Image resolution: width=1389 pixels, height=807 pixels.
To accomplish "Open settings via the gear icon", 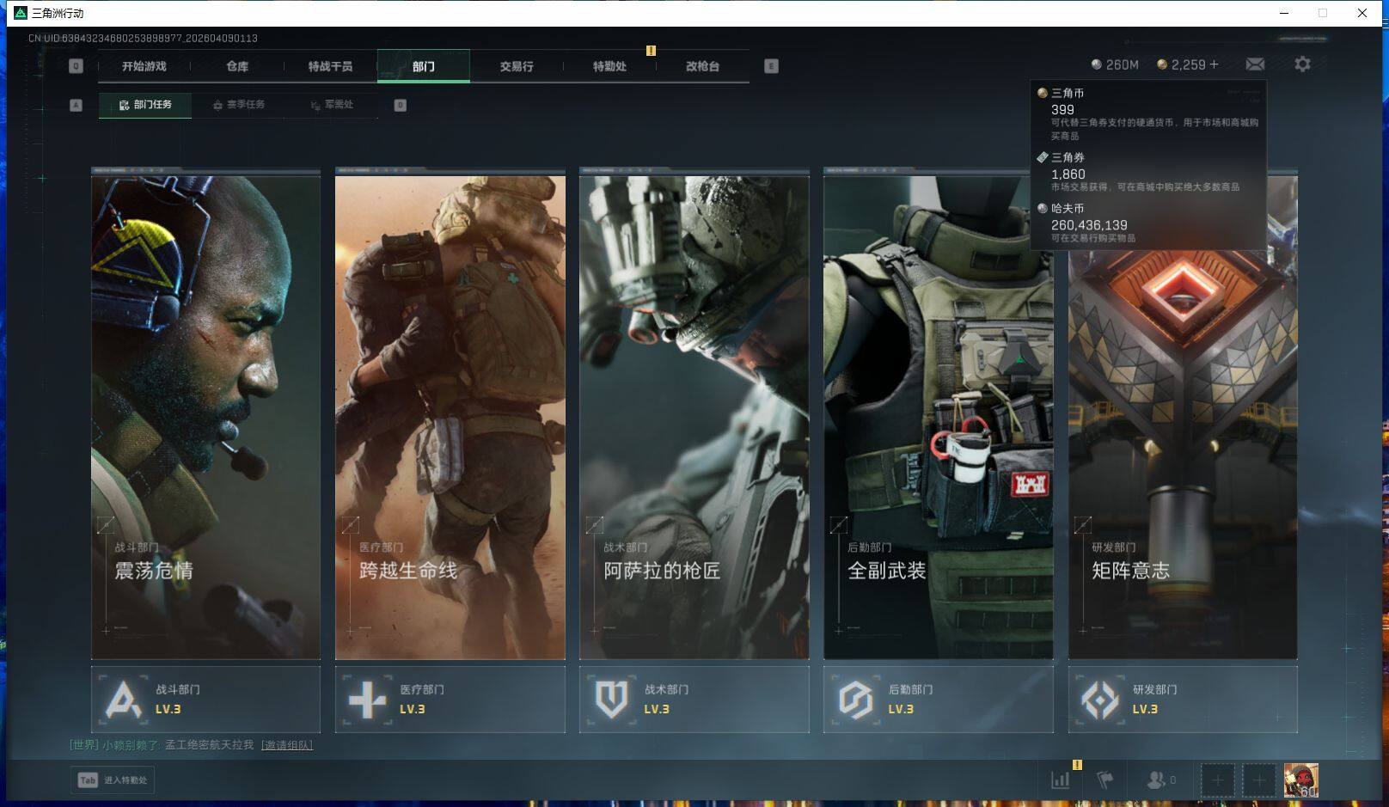I will pyautogui.click(x=1302, y=64).
